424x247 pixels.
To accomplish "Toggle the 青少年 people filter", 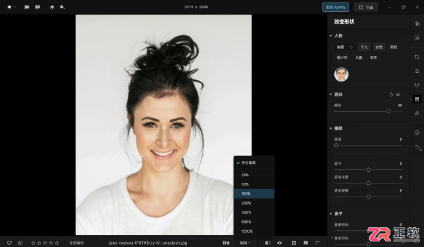I will pyautogui.click(x=342, y=57).
